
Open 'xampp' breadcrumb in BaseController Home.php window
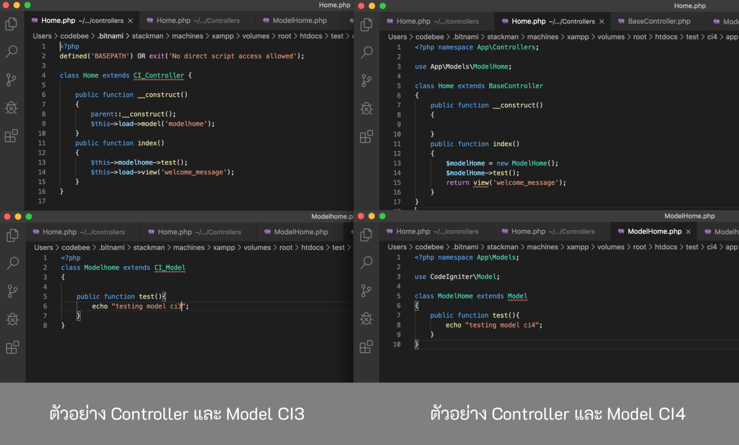tap(578, 37)
